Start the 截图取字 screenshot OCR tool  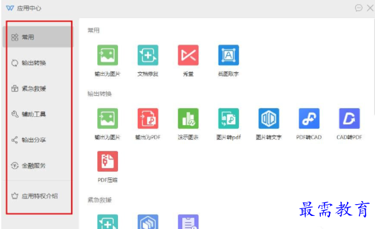[x=228, y=55]
